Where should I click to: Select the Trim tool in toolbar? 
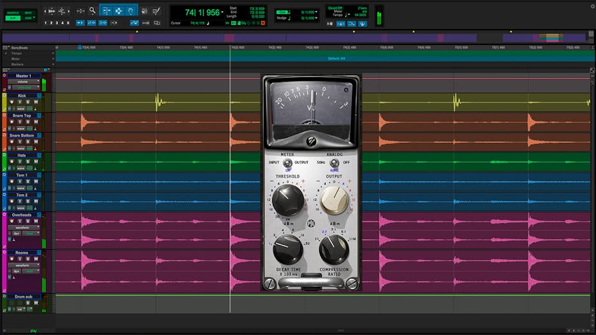pos(107,11)
